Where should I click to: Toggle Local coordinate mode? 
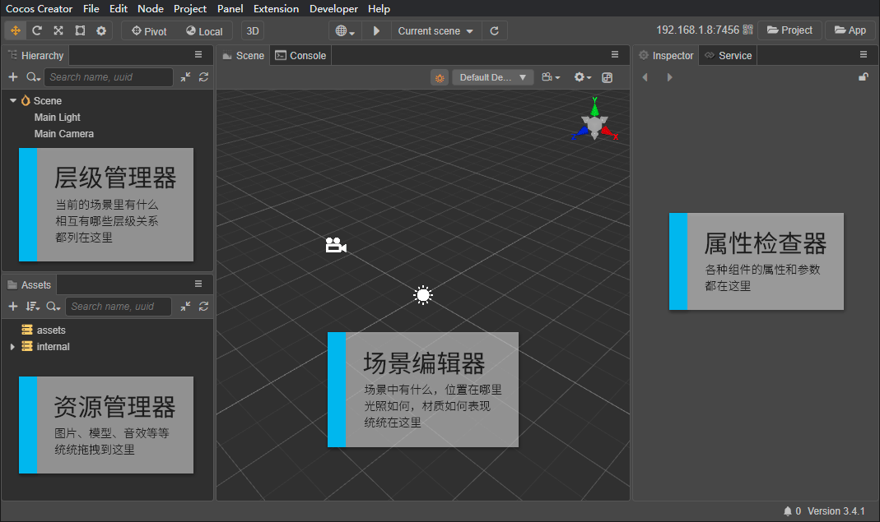[204, 31]
